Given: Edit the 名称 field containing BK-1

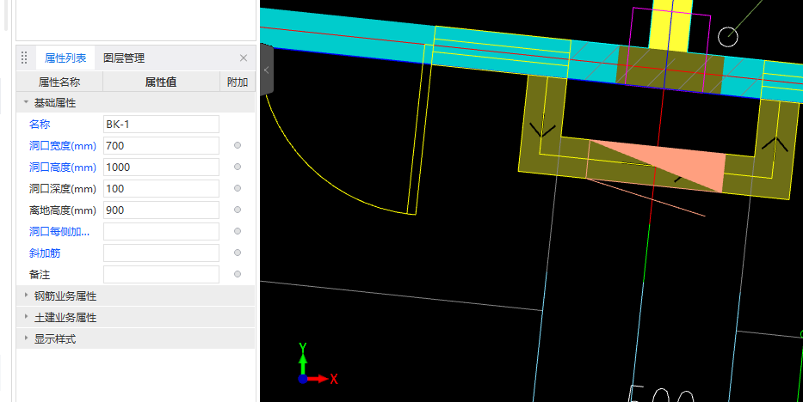Looking at the screenshot, I should tap(161, 125).
